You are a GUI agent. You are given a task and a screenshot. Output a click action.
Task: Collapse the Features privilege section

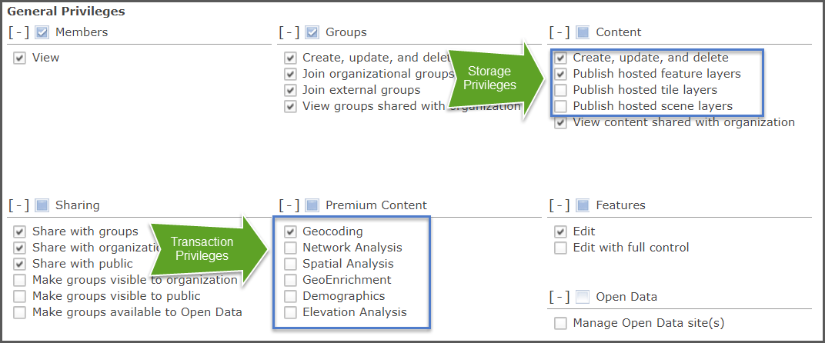tap(559, 205)
